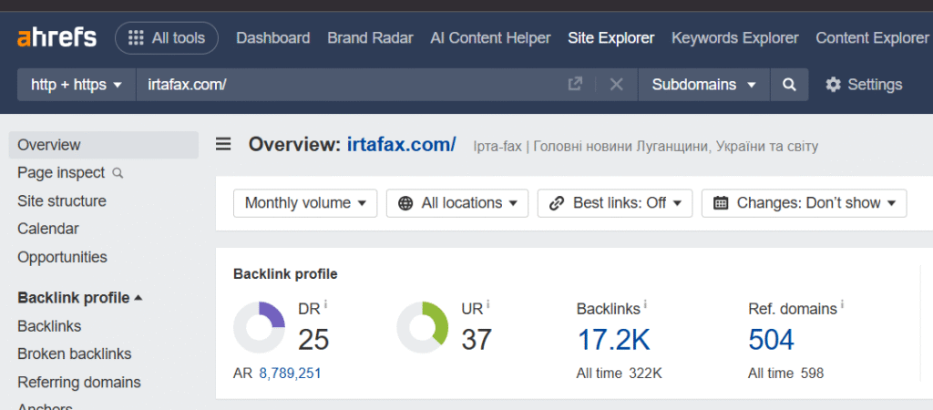Open the 504 referring domains link

click(x=771, y=341)
